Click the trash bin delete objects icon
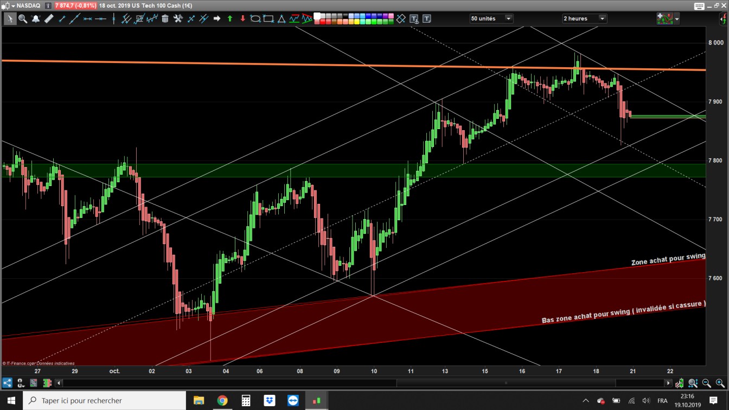The height and width of the screenshot is (410, 729). pos(165,18)
